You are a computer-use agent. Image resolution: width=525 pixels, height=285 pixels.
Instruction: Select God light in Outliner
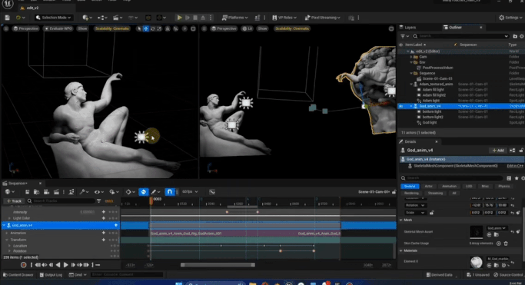[x=430, y=122]
